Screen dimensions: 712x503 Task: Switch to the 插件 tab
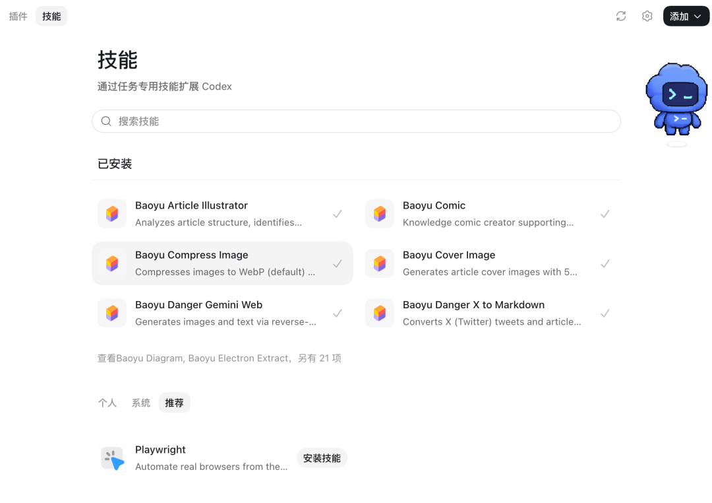pos(18,17)
